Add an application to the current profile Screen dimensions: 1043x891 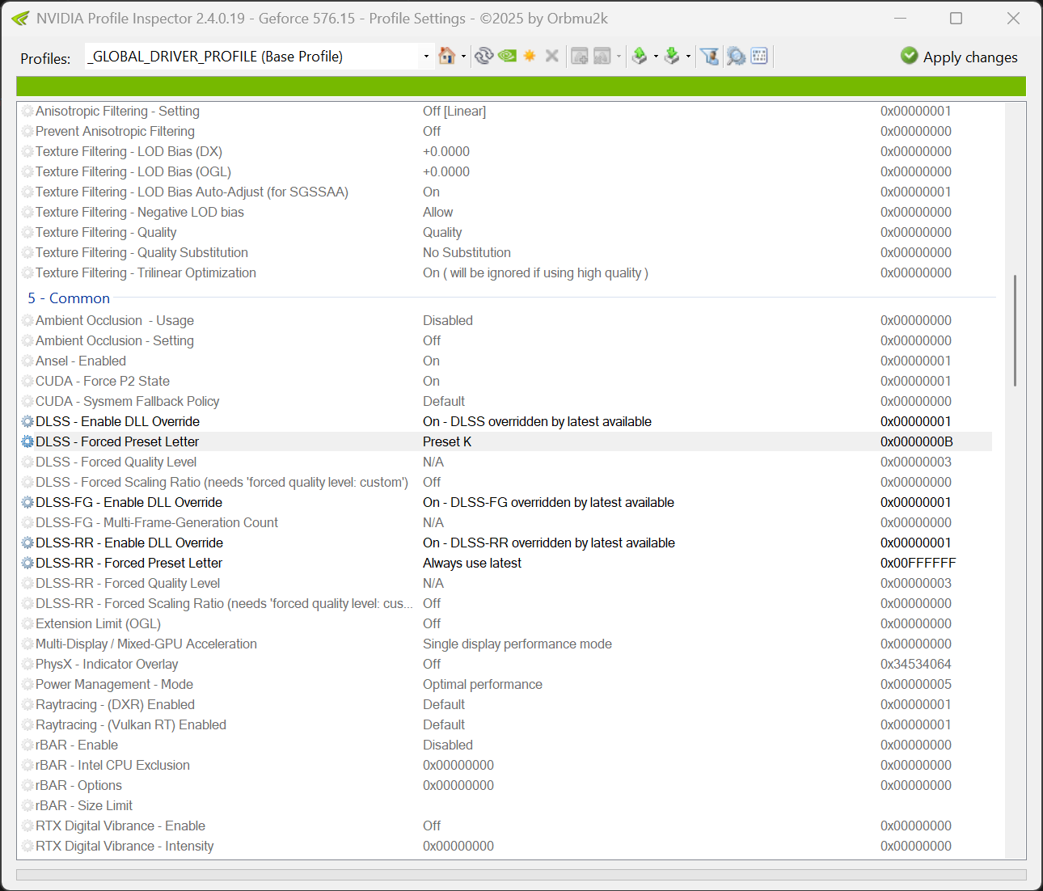[580, 56]
